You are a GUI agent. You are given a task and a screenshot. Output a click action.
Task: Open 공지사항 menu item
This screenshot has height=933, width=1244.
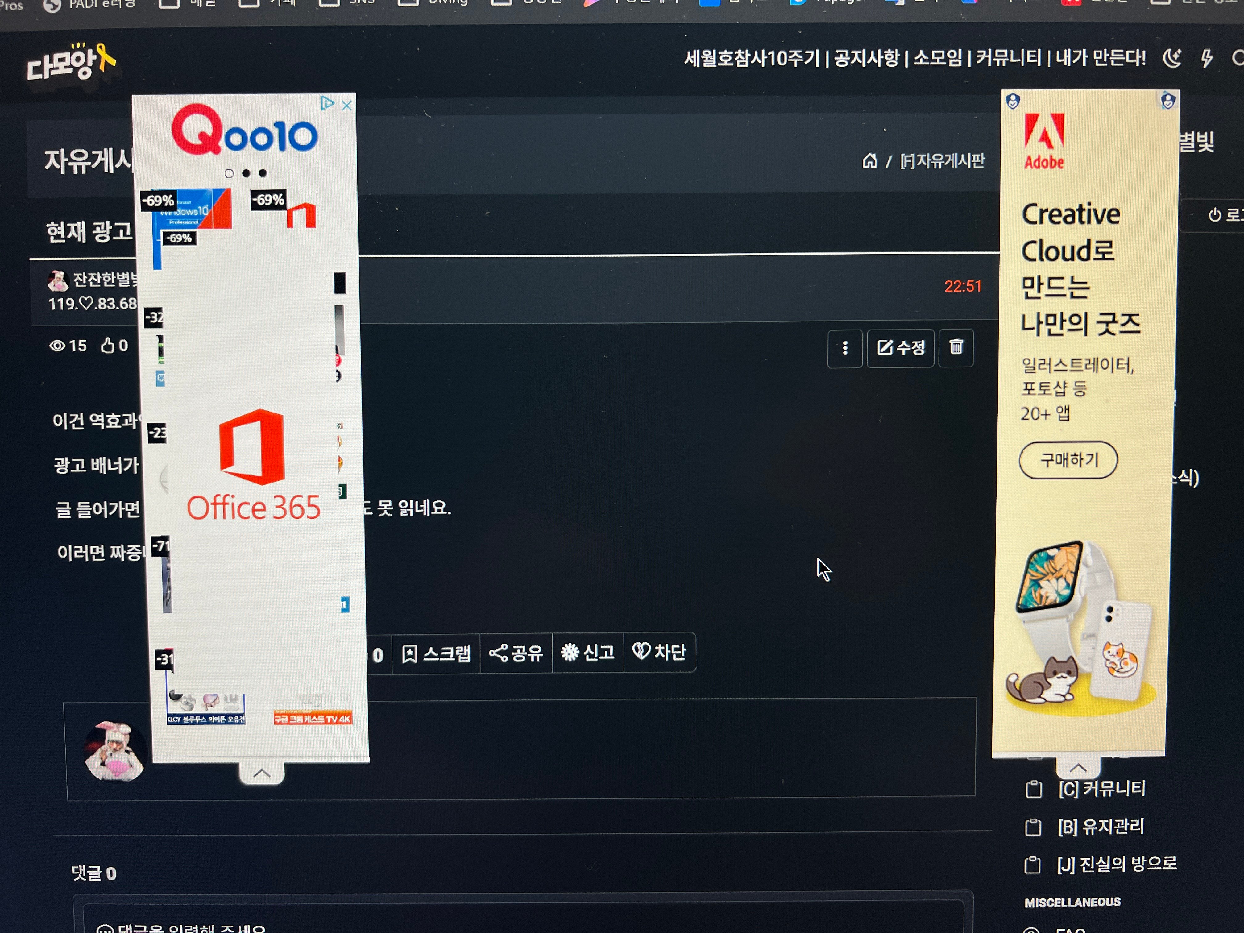867,58
